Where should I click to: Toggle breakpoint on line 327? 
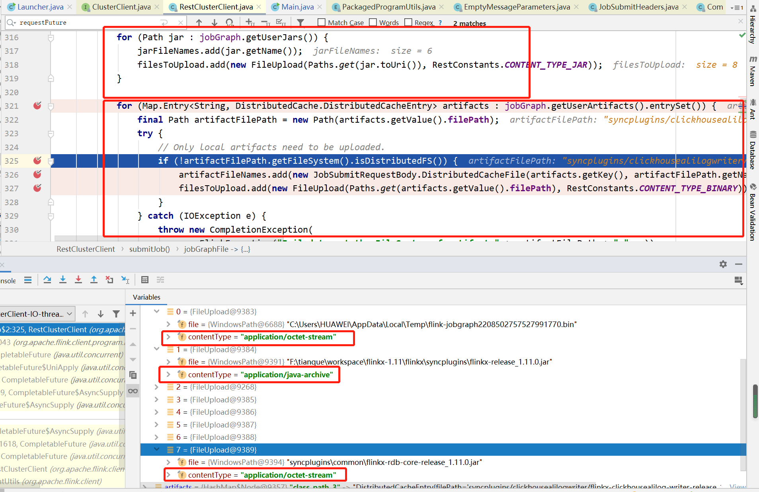point(37,188)
